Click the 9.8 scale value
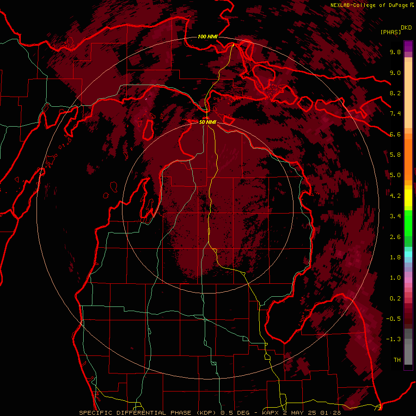Screen dimensions: 416x416 click(395, 52)
